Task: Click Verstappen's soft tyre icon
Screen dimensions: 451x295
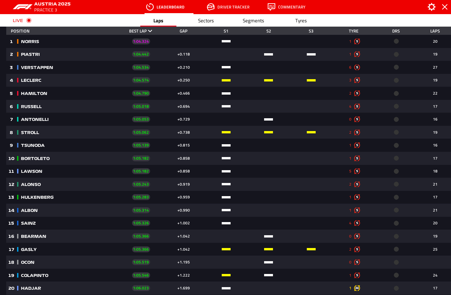Action: click(357, 67)
